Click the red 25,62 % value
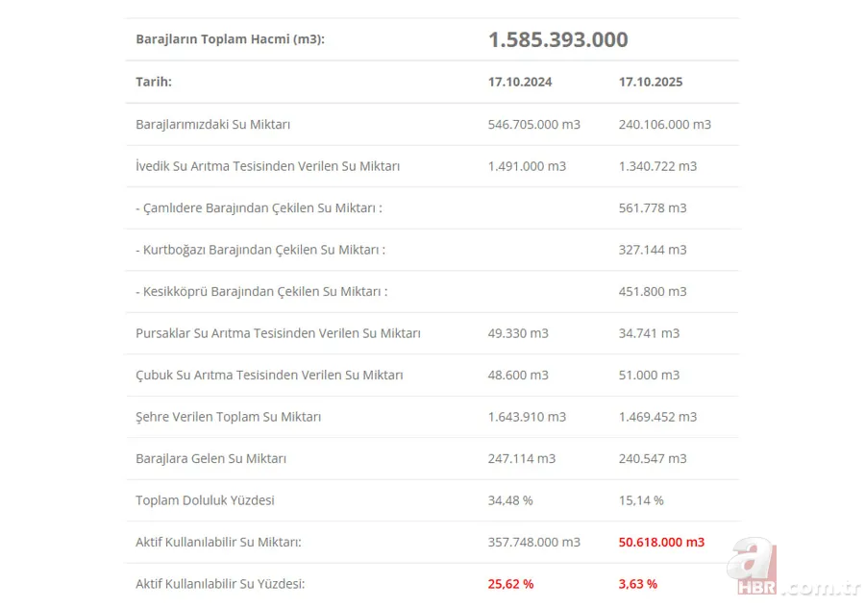The height and width of the screenshot is (607, 865). click(510, 584)
